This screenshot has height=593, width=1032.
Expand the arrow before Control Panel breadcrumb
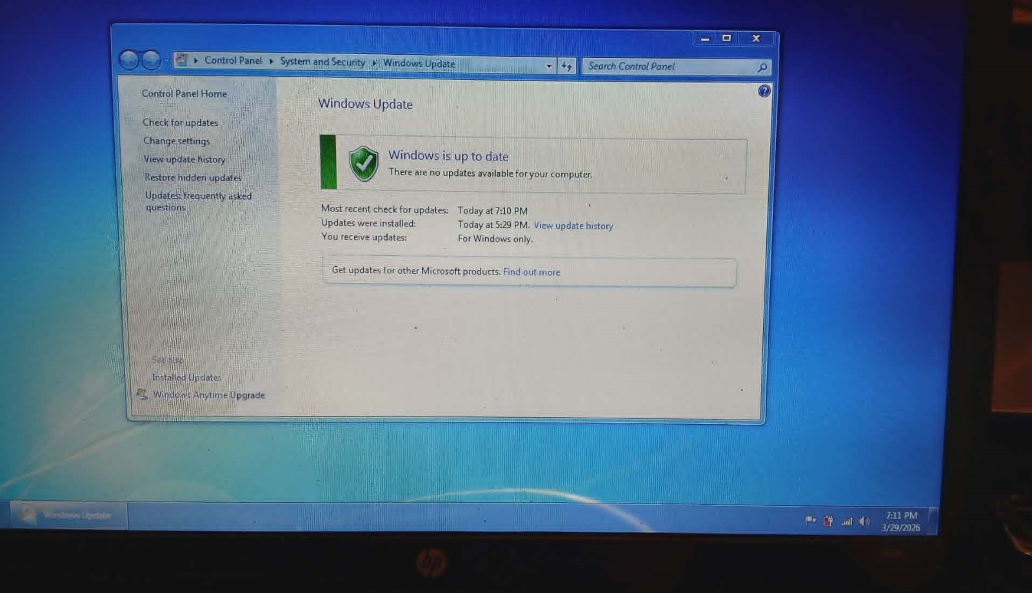195,61
